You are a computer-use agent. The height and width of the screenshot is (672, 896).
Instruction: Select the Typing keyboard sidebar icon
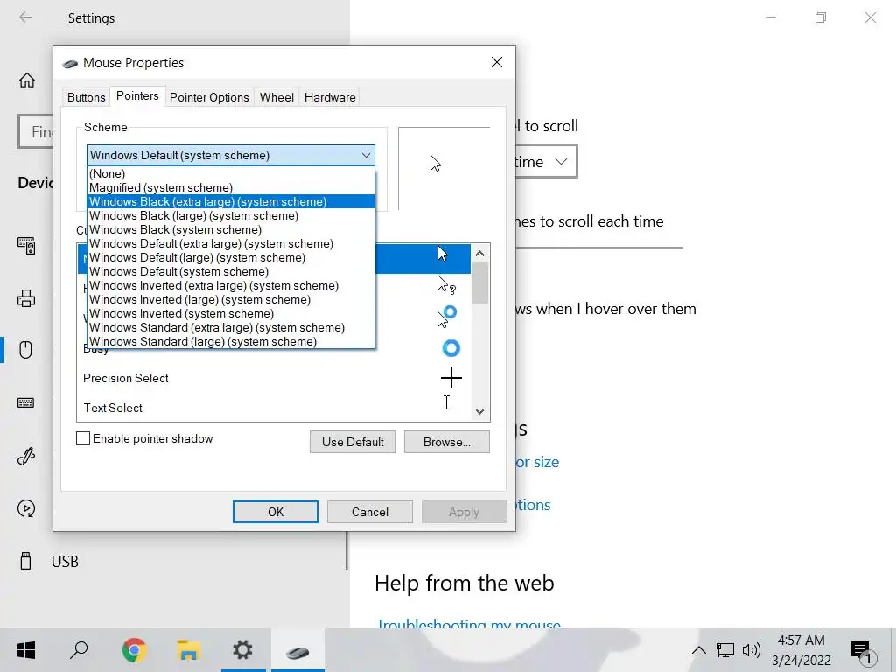(25, 402)
